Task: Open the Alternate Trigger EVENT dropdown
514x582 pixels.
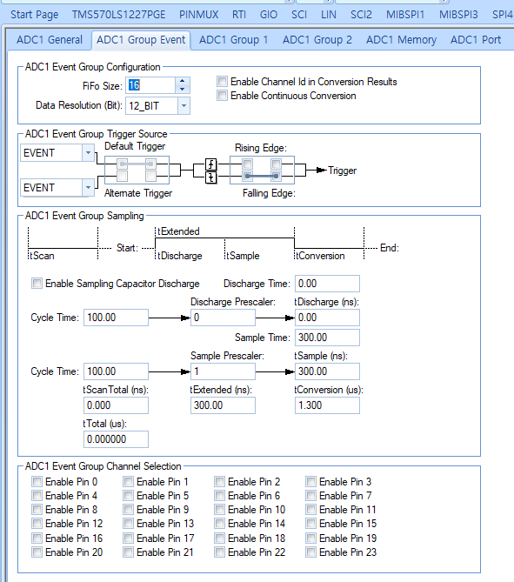Action: (88, 187)
